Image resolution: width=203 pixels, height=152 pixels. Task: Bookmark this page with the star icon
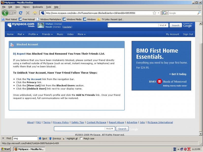(154, 13)
